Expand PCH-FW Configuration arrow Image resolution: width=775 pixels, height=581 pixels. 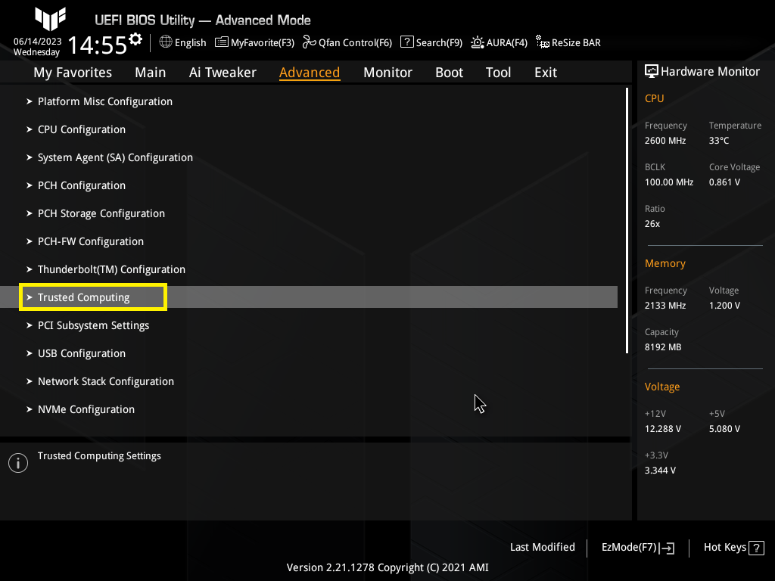tap(30, 241)
